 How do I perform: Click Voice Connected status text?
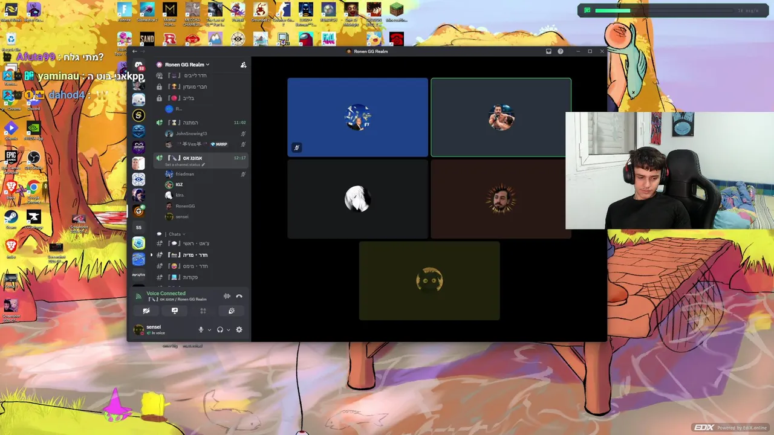click(x=166, y=294)
